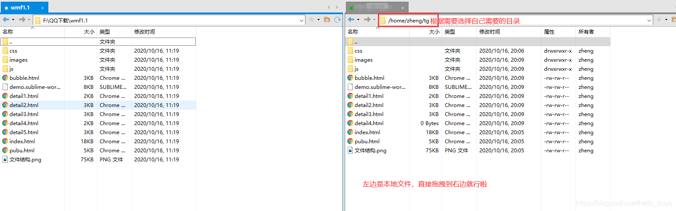Screen dimensions: 676x211
Task: Select the 0 Bytes detail4.html in remote panel
Action: pyautogui.click(x=478, y=123)
